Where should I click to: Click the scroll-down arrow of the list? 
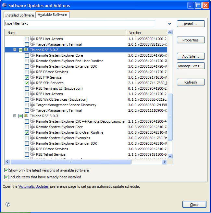170,156
